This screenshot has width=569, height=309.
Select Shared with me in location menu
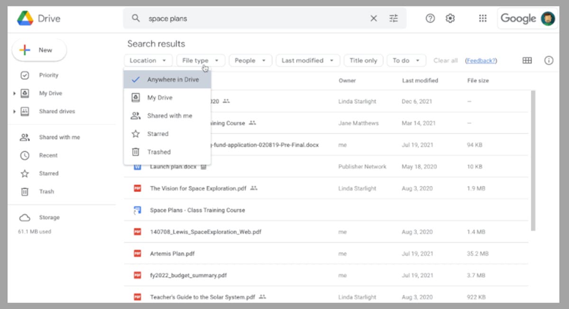pos(167,116)
